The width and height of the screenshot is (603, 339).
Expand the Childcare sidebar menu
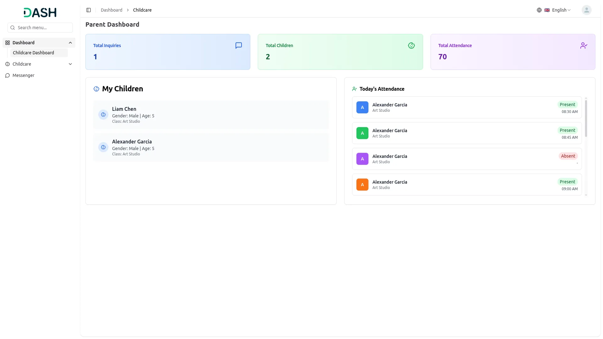click(39, 64)
